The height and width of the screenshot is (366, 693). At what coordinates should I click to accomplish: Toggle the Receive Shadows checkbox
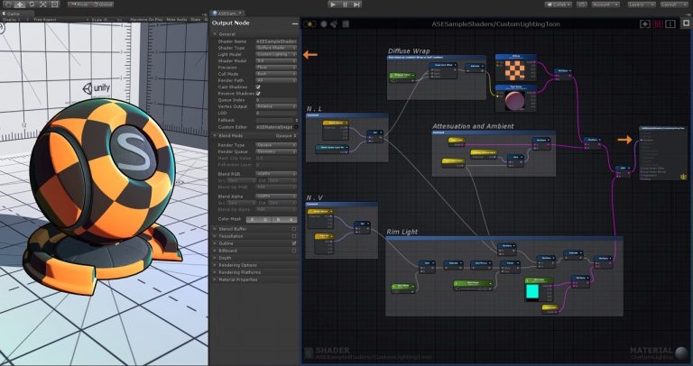(x=258, y=93)
